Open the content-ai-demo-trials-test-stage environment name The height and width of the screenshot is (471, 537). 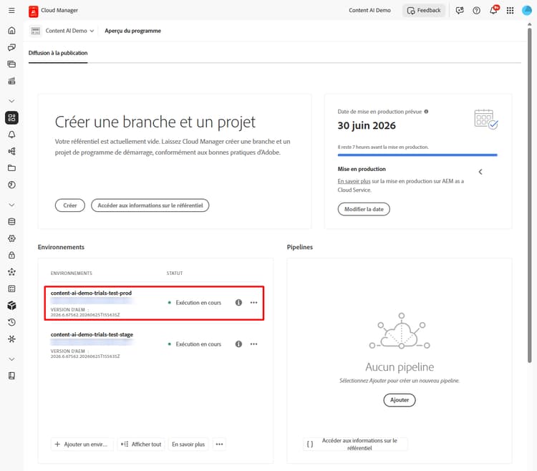click(x=92, y=334)
